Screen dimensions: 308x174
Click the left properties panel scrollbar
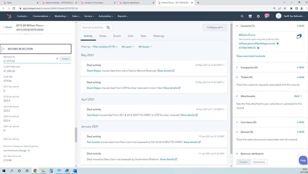click(x=76, y=135)
